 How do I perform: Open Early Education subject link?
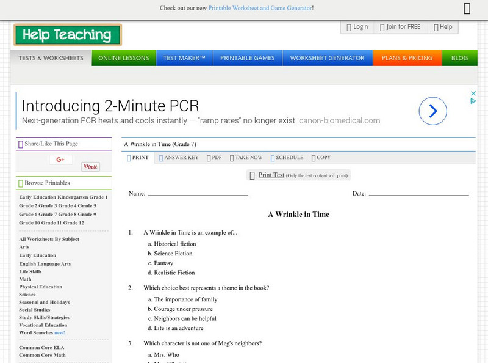click(x=38, y=255)
